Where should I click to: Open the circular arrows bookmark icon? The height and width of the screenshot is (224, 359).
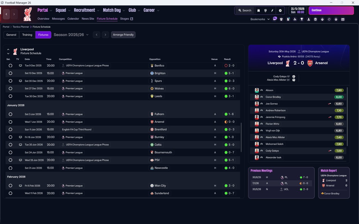click(329, 19)
